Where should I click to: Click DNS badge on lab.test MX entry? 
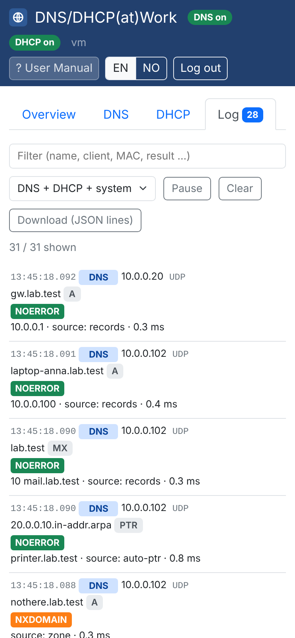point(98,432)
